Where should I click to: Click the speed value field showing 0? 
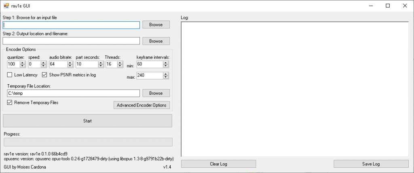point(34,64)
